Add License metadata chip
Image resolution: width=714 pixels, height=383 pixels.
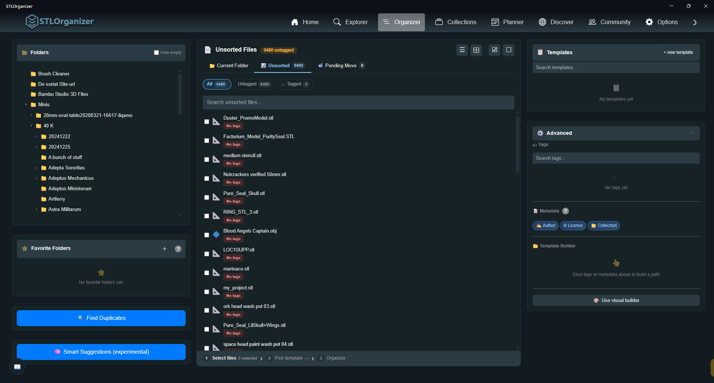pos(573,225)
